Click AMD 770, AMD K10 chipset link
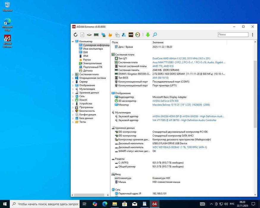Screen dimensions: 260x208 [163, 66]
